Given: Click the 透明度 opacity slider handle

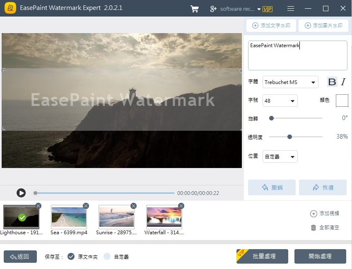Looking at the screenshot, I should click(x=289, y=137).
